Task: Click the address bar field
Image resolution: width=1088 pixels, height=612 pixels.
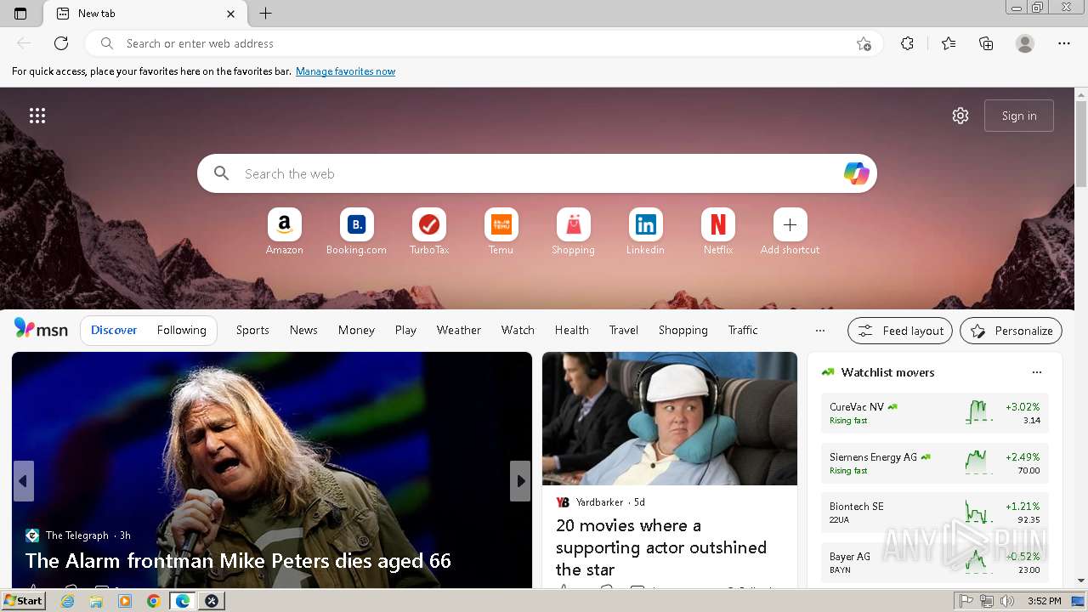Action: (484, 43)
